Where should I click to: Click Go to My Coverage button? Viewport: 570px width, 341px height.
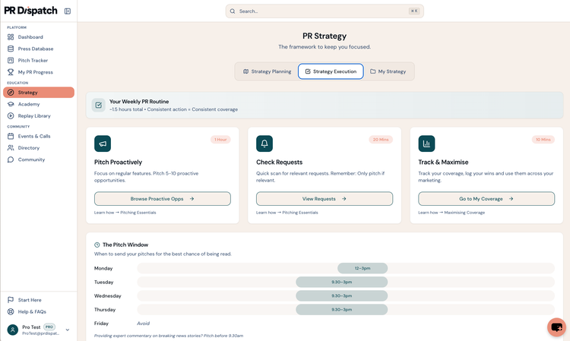(x=486, y=199)
